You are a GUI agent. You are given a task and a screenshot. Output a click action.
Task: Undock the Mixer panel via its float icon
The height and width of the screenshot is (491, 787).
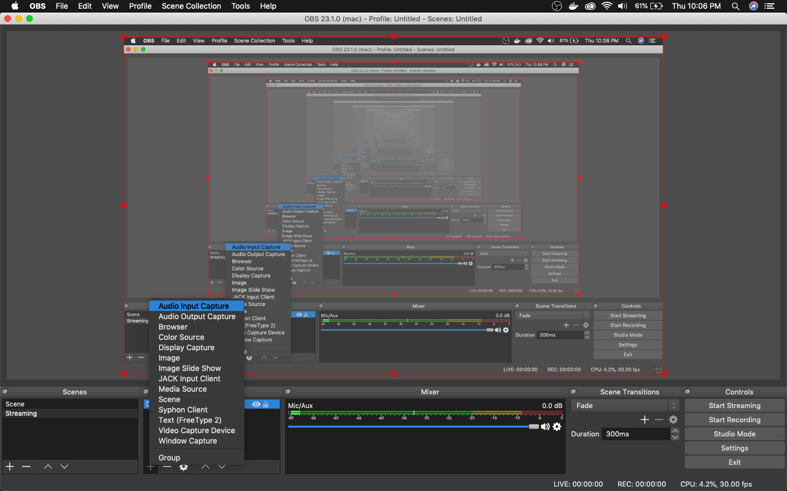288,392
